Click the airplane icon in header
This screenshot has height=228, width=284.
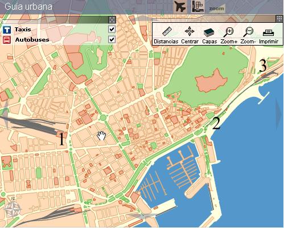180,7
